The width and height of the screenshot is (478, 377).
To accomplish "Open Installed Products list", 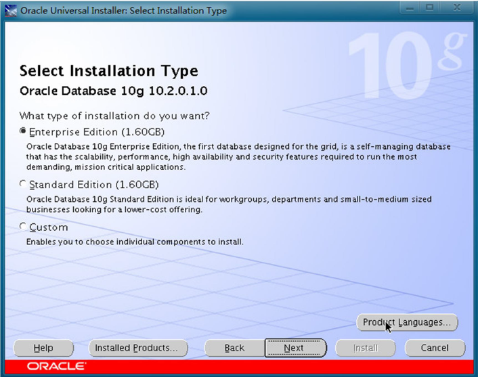I will pyautogui.click(x=138, y=348).
